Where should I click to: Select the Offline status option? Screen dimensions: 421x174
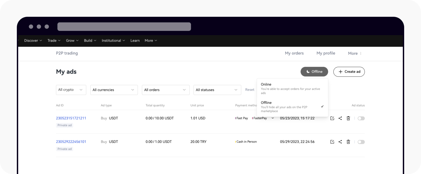pyautogui.click(x=292, y=107)
